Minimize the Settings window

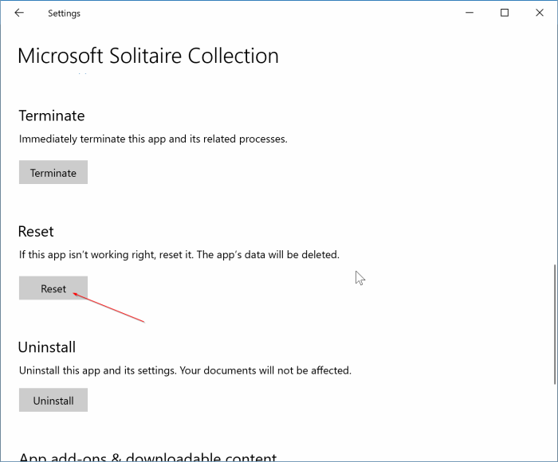tap(470, 13)
